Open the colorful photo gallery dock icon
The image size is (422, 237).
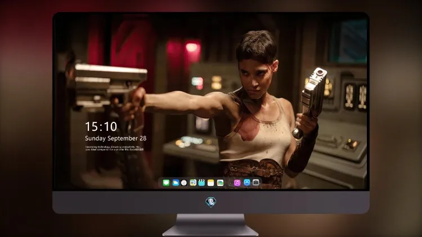tap(220, 183)
